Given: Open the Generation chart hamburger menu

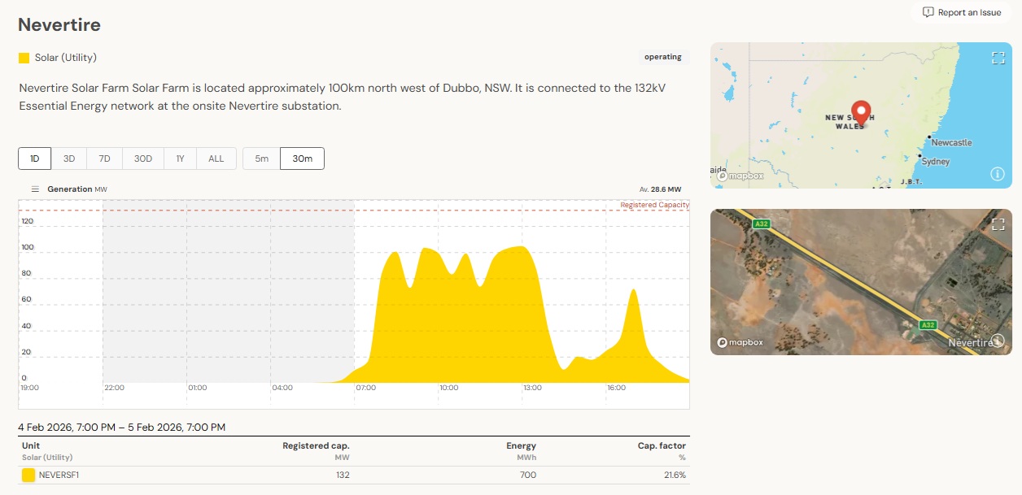Looking at the screenshot, I should pos(35,189).
